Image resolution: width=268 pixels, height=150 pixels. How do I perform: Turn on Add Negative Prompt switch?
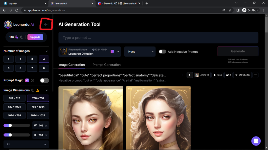[162, 52]
